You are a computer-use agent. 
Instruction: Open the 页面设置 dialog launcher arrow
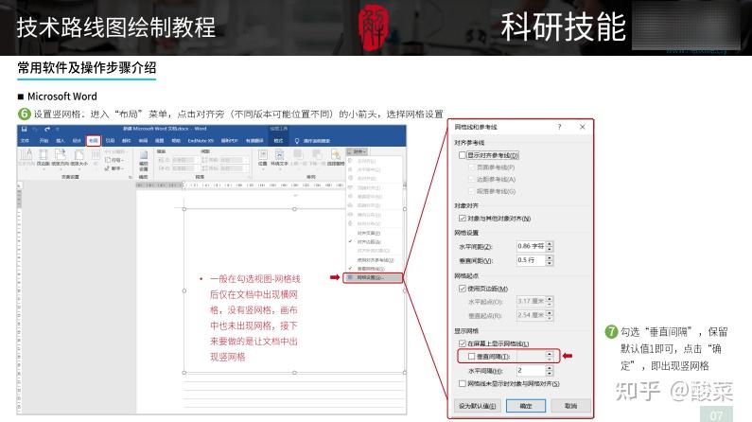(x=131, y=177)
